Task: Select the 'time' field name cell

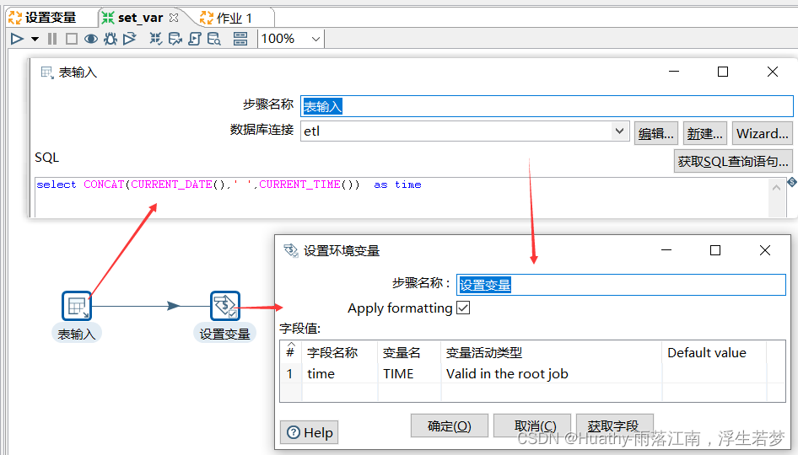Action: pyautogui.click(x=340, y=373)
